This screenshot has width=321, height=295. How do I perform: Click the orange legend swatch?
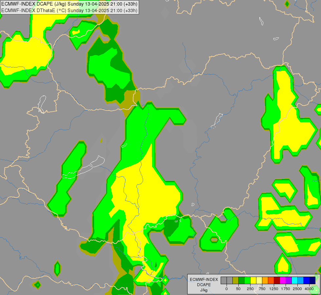265,280
